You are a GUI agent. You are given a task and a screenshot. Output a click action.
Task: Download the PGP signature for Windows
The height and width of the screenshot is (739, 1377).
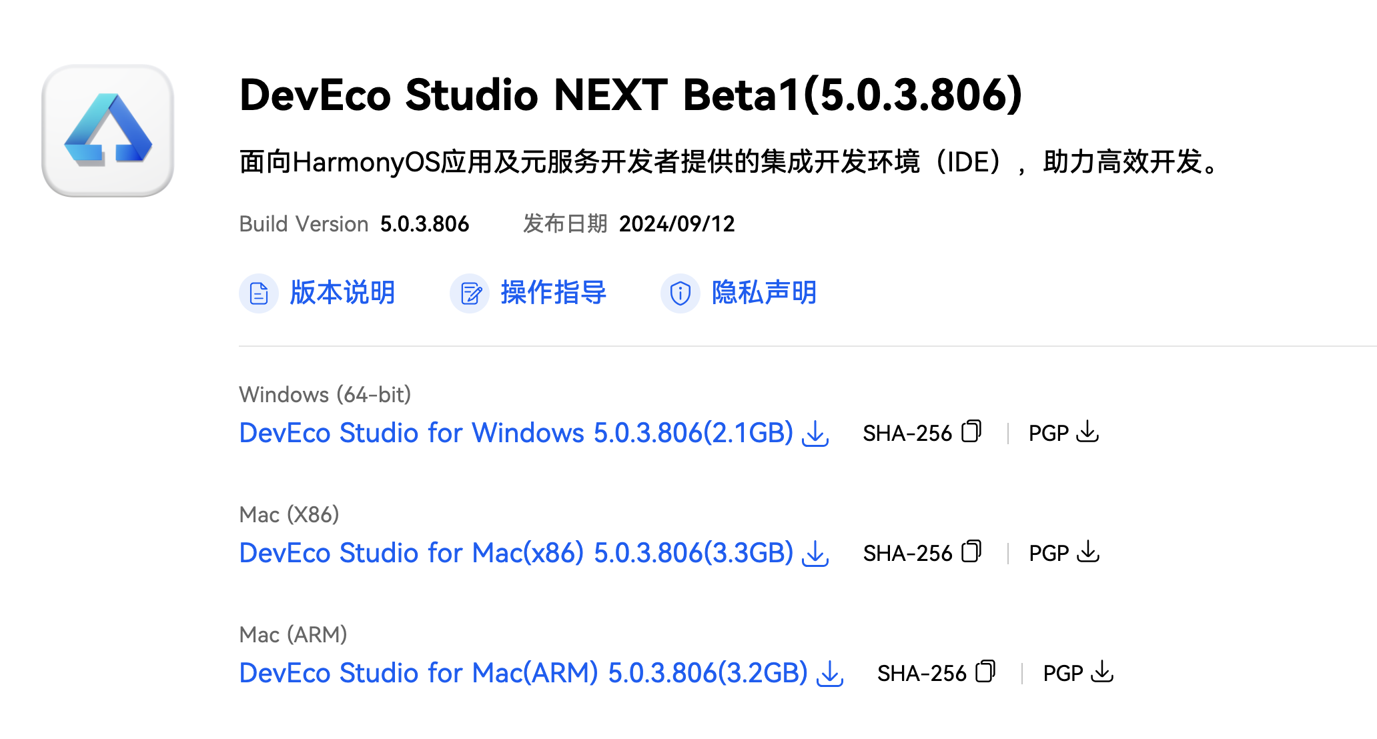tap(1089, 431)
